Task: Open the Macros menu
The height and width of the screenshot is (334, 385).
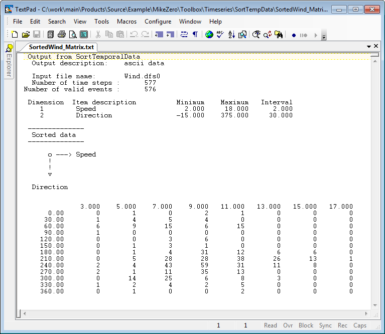Action: [126, 22]
